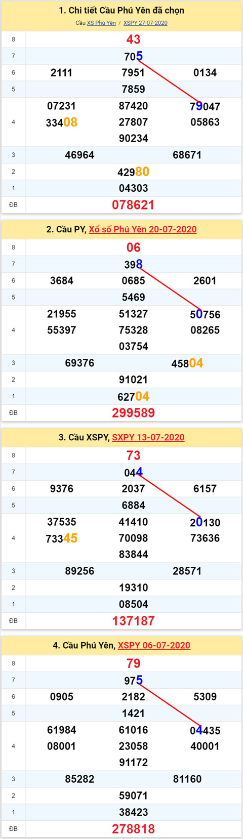Click prize eight value 73
Screen dimensions: 243x839
point(133,455)
